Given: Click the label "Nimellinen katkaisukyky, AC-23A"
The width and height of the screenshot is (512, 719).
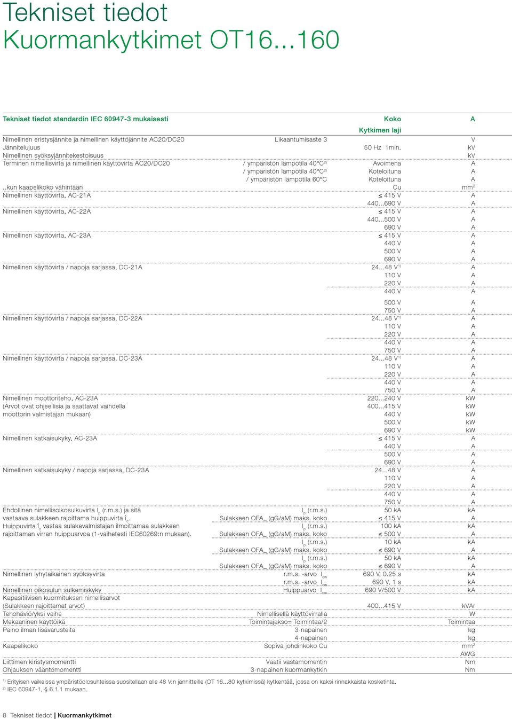Looking at the screenshot, I should click(50, 439).
